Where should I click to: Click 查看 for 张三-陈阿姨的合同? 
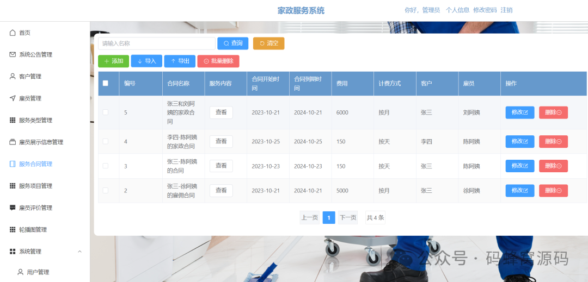pos(221,166)
